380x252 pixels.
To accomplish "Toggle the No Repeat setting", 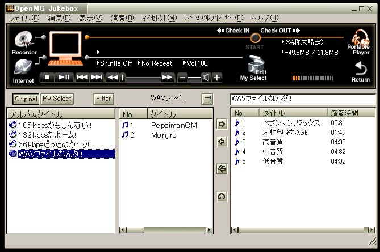I will click(158, 63).
